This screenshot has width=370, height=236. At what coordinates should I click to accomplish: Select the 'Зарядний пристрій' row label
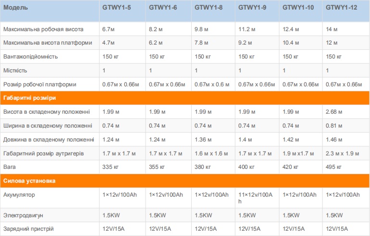pos(28,229)
